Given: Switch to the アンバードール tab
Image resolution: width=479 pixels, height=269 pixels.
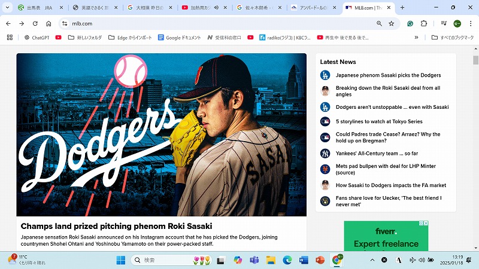Looking at the screenshot, I should click(314, 8).
